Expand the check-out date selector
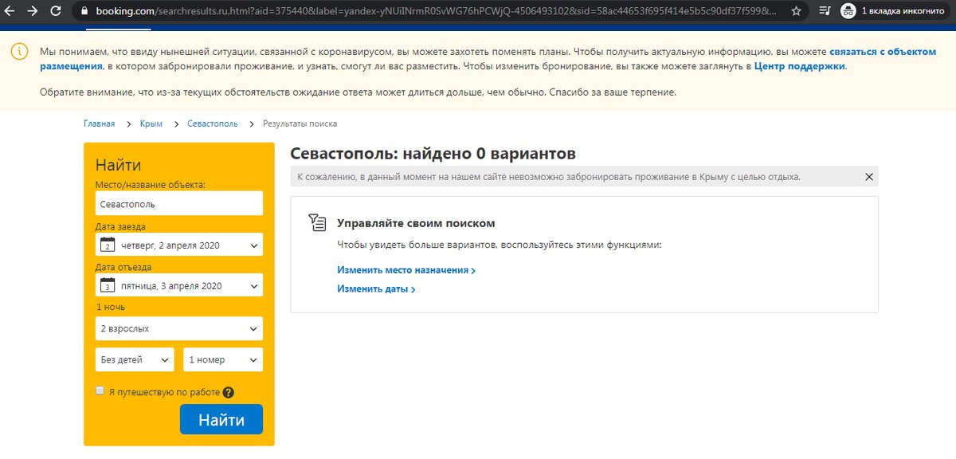This screenshot has height=459, width=956. pos(178,285)
